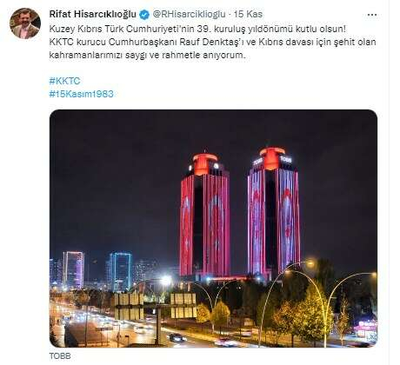
Task: Click the 15 Kas tweet timestamp
Action: point(248,14)
